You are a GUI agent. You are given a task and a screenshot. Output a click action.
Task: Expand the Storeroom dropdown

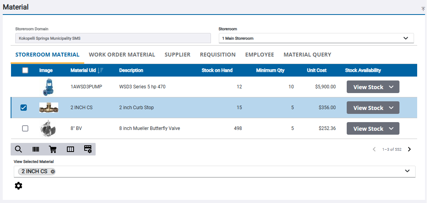406,38
